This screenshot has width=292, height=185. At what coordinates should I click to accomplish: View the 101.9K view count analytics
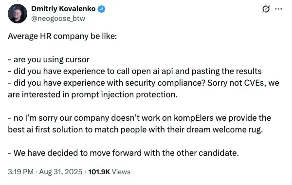pos(99,172)
